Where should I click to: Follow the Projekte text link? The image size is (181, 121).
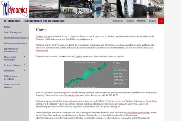point(78,56)
